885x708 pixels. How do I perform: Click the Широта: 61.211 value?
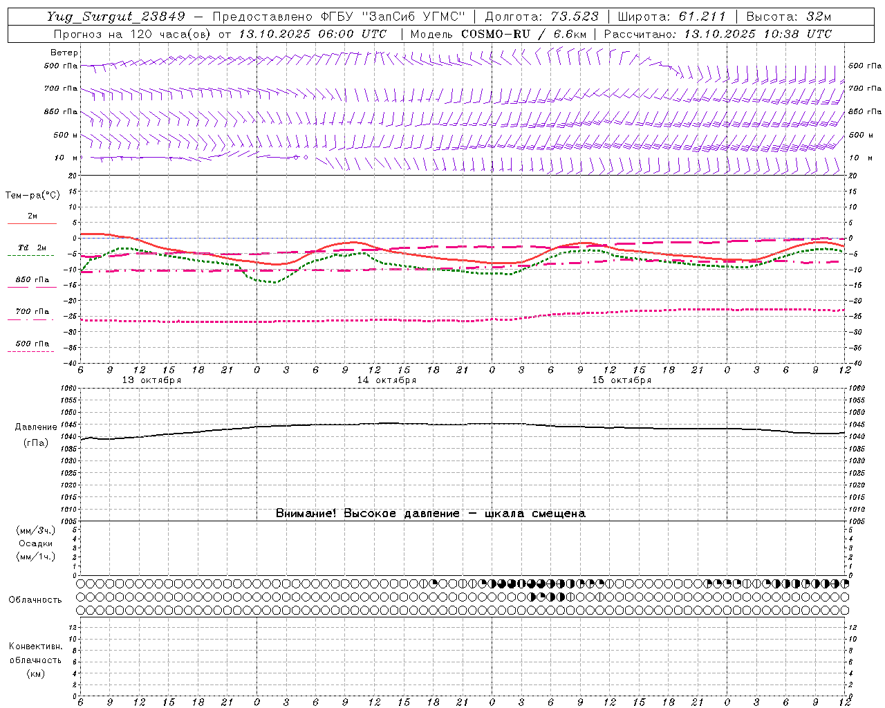click(672, 17)
